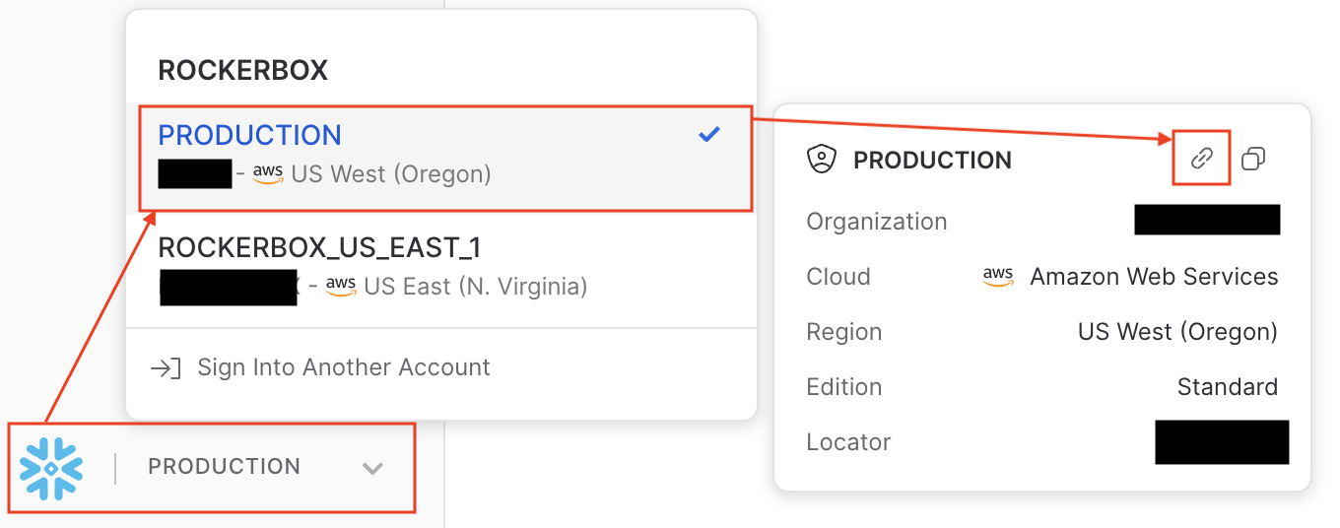Click the ROCKERBOX organization header
Image resolution: width=1340 pixels, height=528 pixels.
243,71
